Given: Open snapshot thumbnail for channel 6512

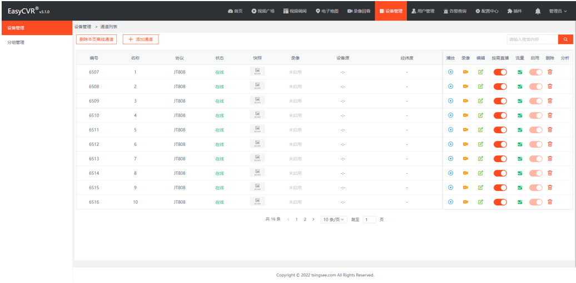Looking at the screenshot, I should pos(257,144).
